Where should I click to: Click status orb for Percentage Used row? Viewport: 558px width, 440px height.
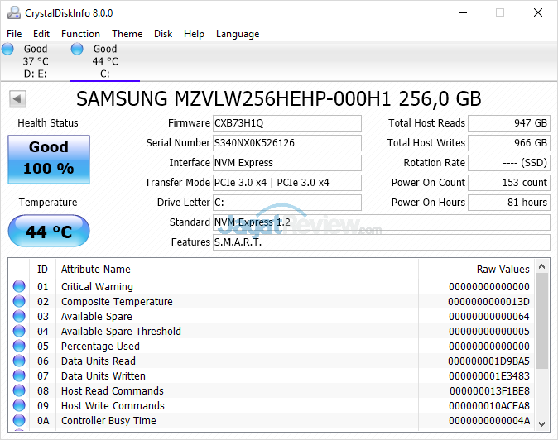click(19, 347)
